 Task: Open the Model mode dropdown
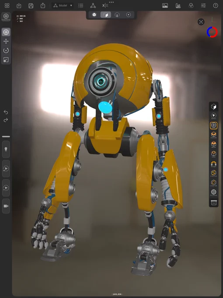(63, 6)
